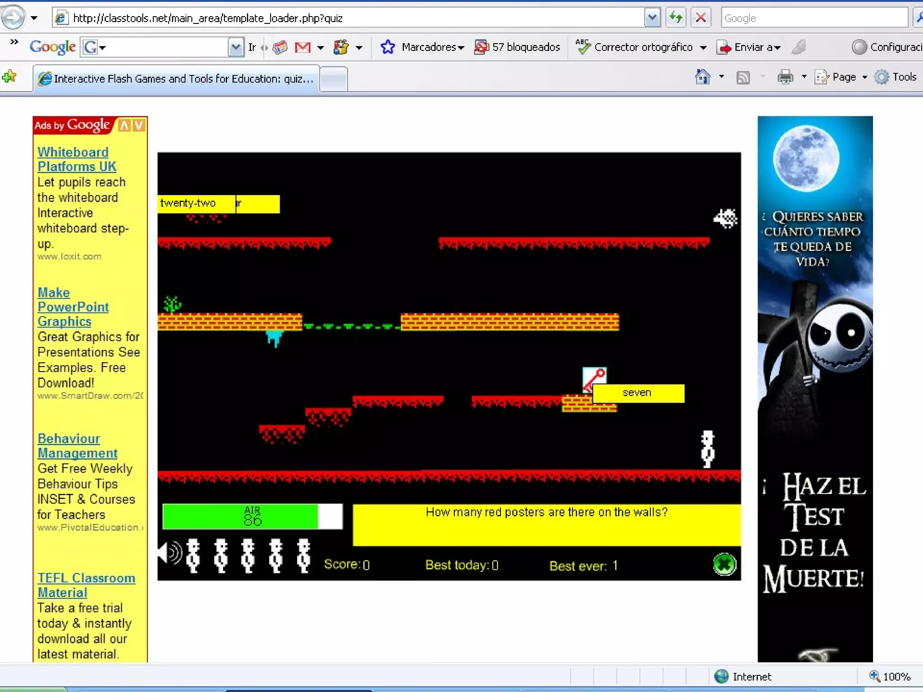Open the Home page icon
Viewport: 923px width, 692px height.
click(x=702, y=77)
